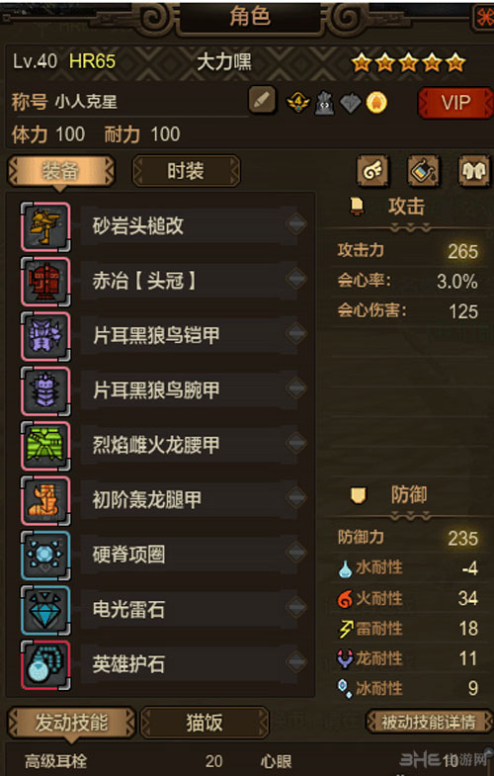Click the 电光雷石 blue gem icon
Viewport: 494px width, 776px height.
[45, 610]
